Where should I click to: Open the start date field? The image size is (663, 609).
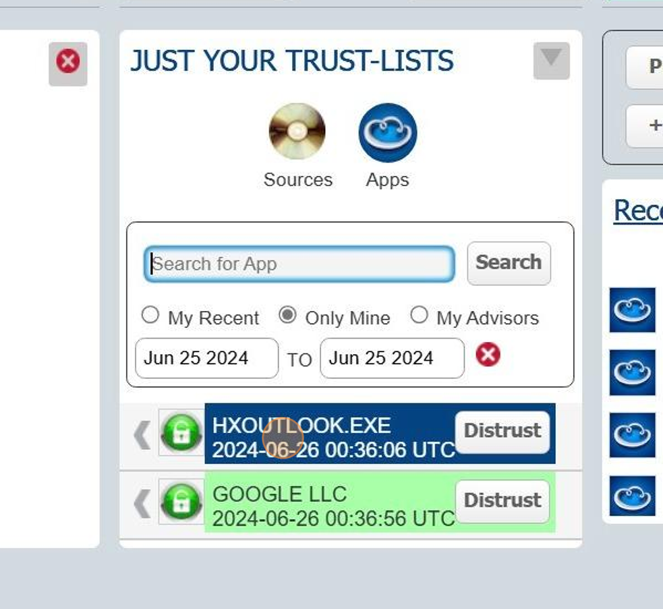point(206,358)
